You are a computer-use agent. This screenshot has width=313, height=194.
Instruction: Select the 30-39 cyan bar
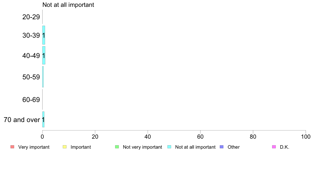[44, 35]
